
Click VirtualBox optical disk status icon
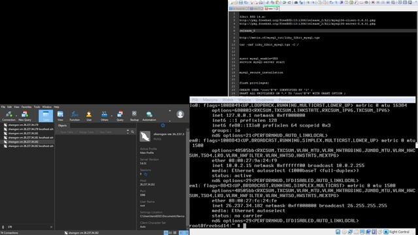(344, 232)
